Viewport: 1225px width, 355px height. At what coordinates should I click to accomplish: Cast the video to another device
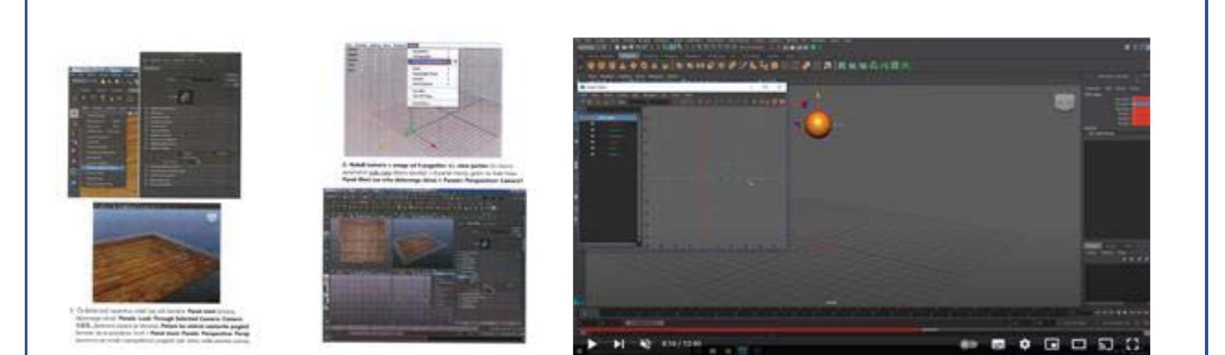coord(1106,344)
